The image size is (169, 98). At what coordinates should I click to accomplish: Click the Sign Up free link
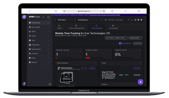click(x=105, y=15)
